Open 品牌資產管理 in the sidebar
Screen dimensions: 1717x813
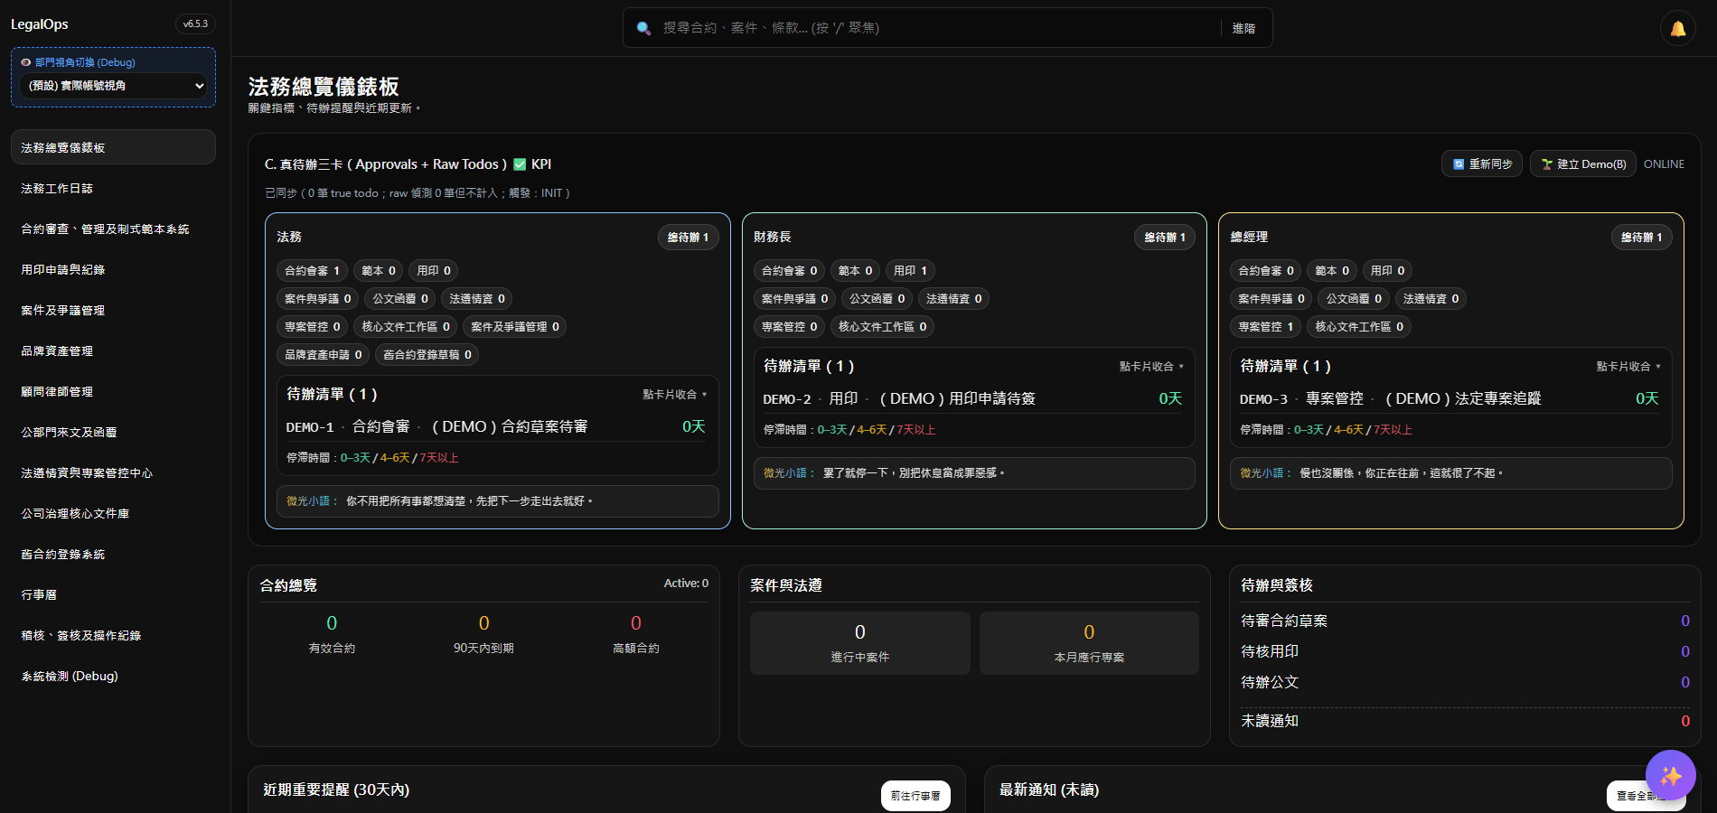pos(113,350)
